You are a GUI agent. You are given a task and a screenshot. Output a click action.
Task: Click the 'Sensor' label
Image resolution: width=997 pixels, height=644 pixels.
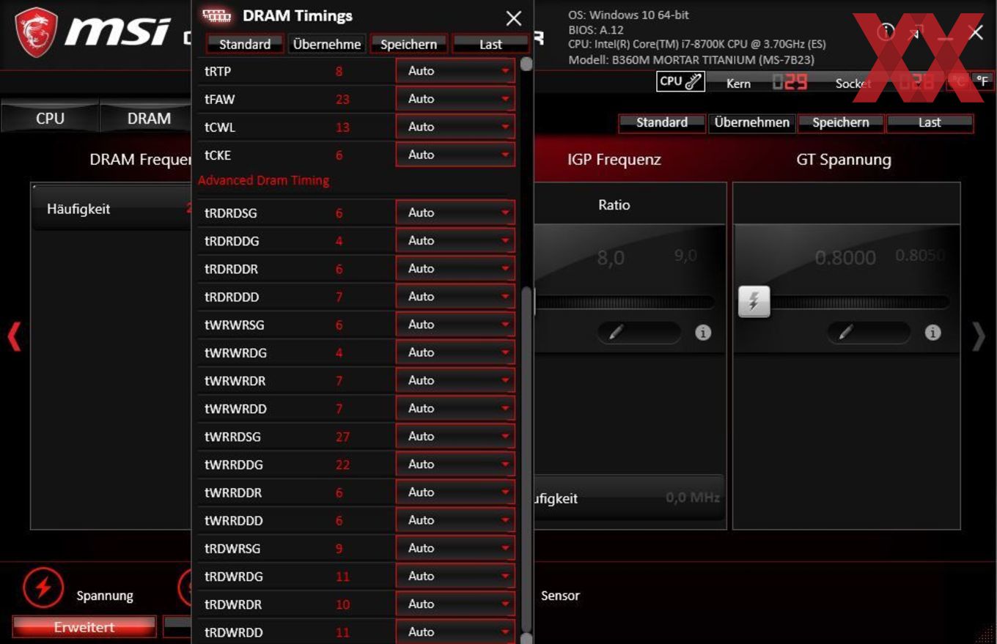[560, 596]
